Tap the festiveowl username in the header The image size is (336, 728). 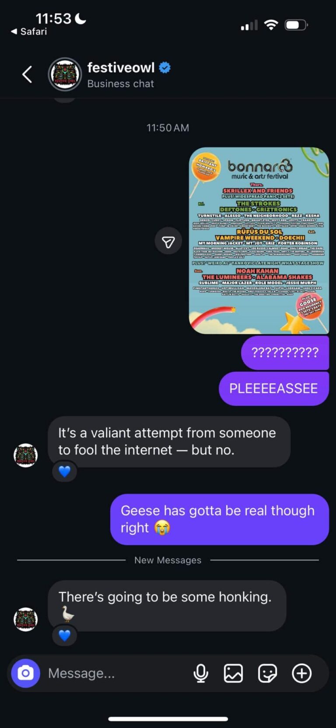click(x=121, y=67)
